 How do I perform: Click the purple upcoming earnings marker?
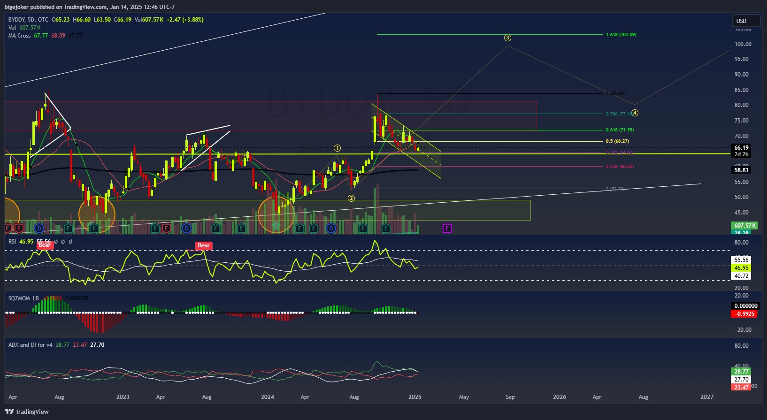point(447,229)
